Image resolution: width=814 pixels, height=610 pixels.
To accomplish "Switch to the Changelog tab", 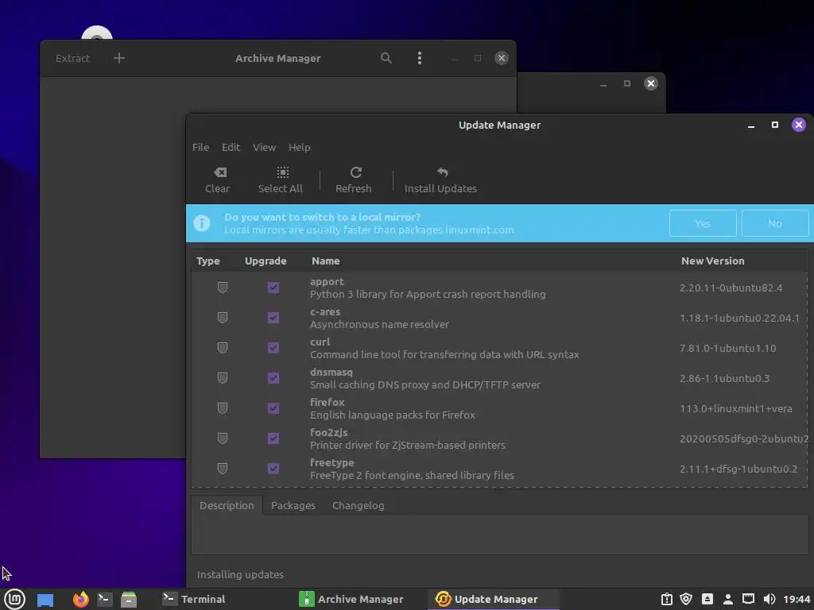I will point(359,505).
